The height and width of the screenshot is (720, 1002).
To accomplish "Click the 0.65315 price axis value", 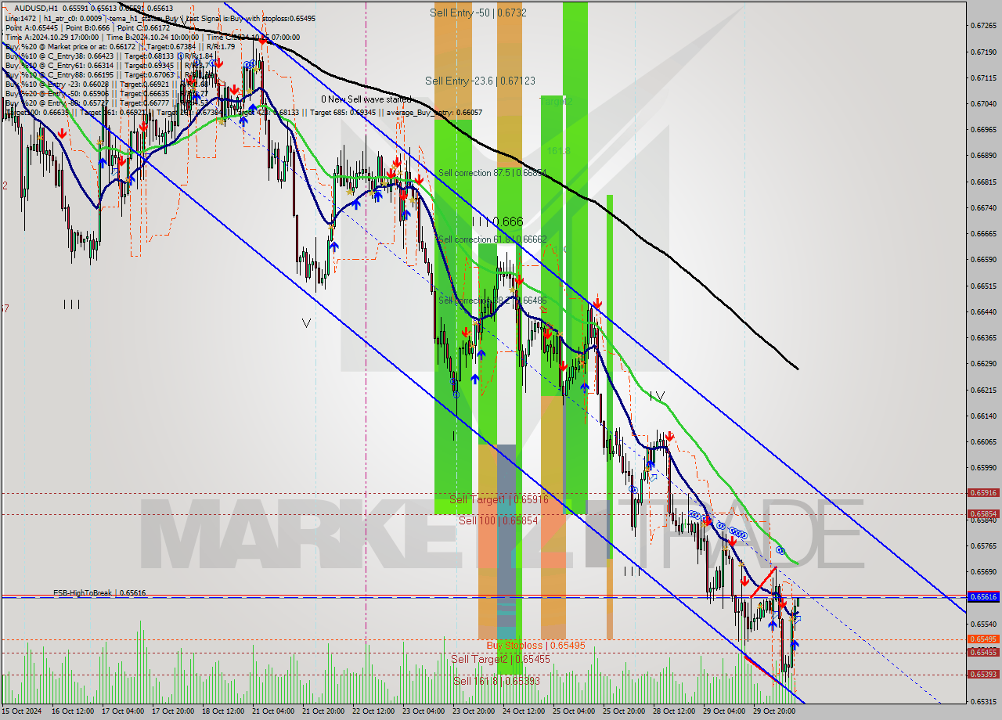I will point(983,701).
